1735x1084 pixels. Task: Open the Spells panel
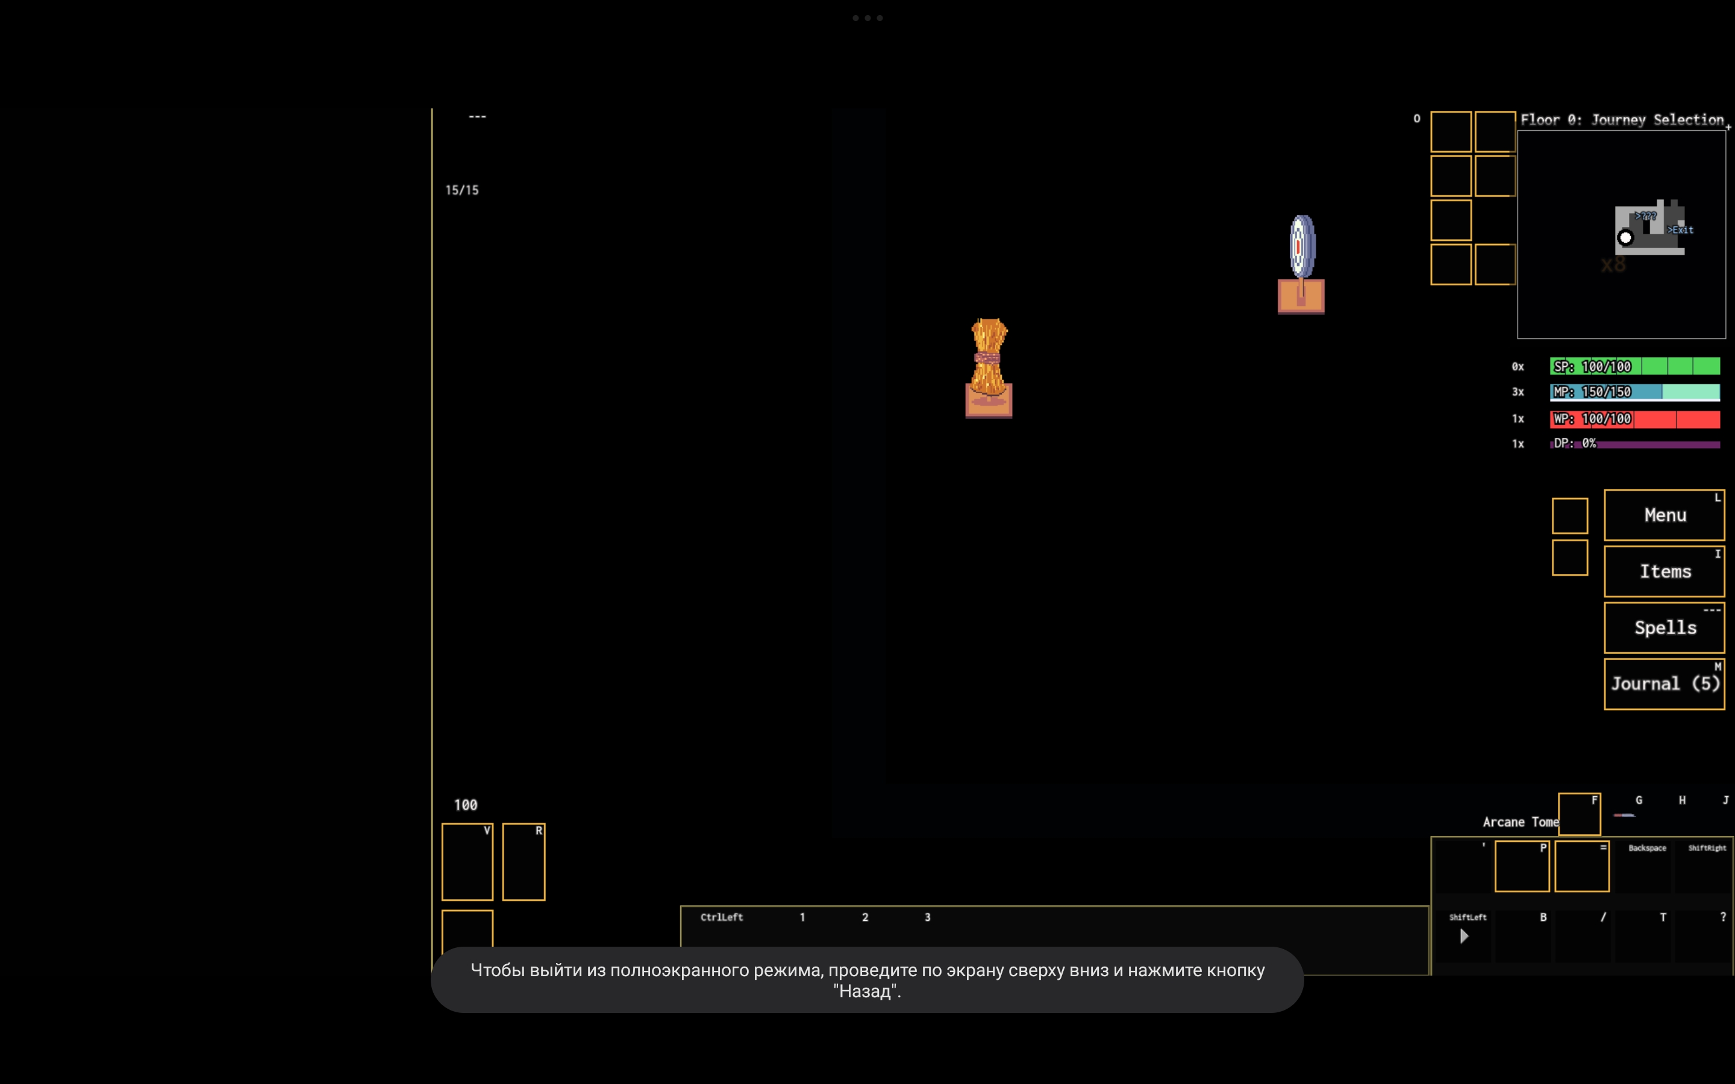(x=1664, y=628)
